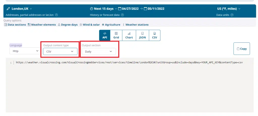
Task: Expand the Output section Daily dropdown
Action: 99,51
